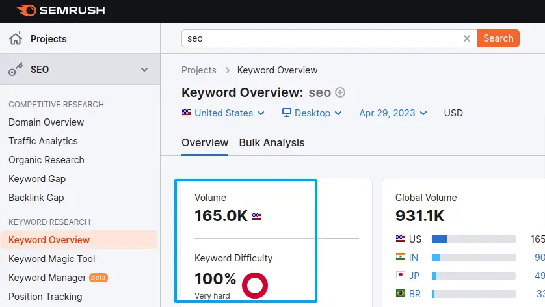The height and width of the screenshot is (307, 545).
Task: Click the KEYWORD RESEARCH heading
Action: coord(49,222)
